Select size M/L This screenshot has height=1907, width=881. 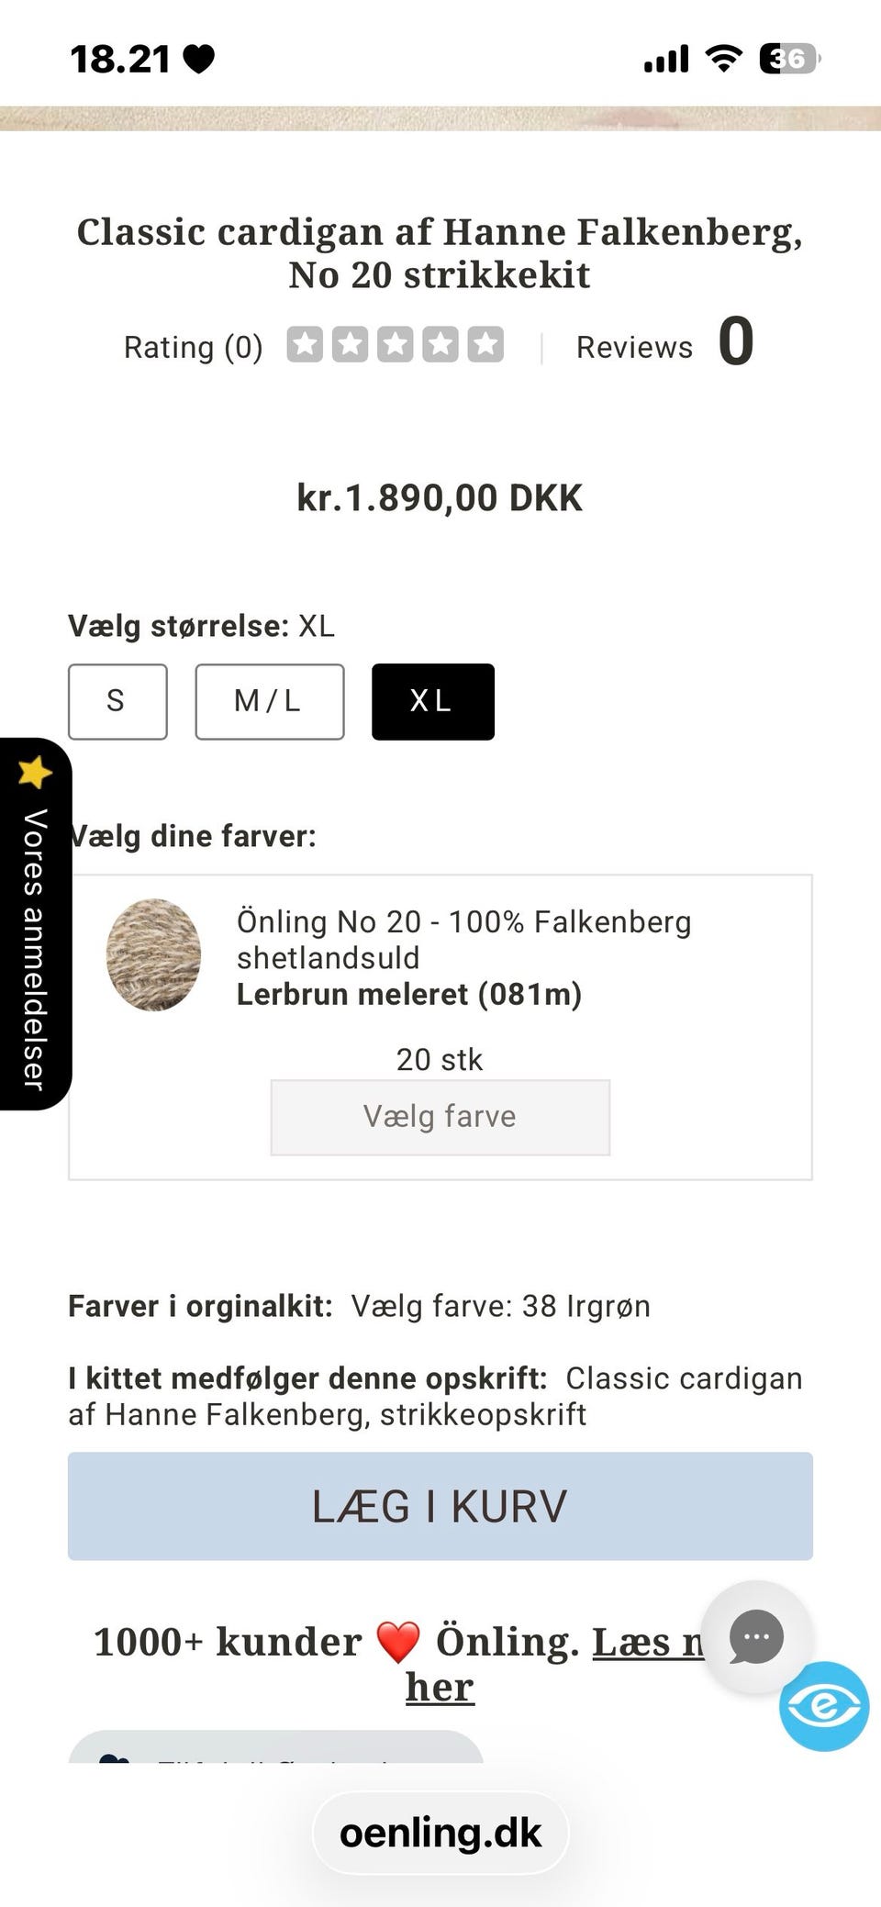point(270,701)
